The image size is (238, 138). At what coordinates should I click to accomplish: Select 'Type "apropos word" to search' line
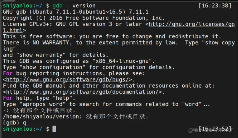(106, 104)
